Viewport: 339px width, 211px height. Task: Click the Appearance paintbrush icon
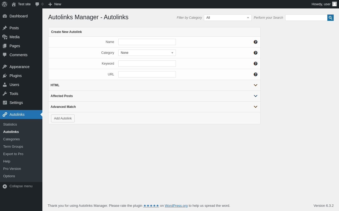tap(5, 67)
